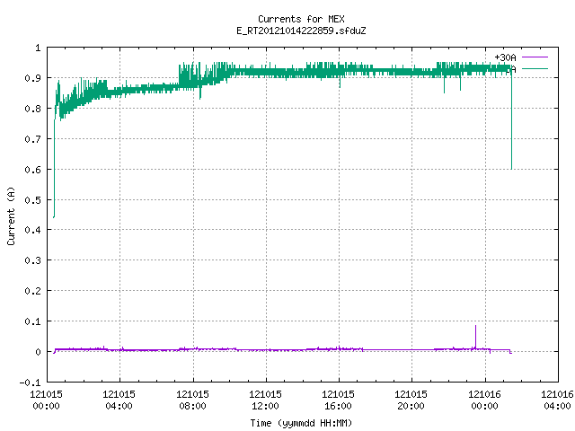
Task: Click the x-axis tick label '121016 04:00'
Action: coord(557,400)
